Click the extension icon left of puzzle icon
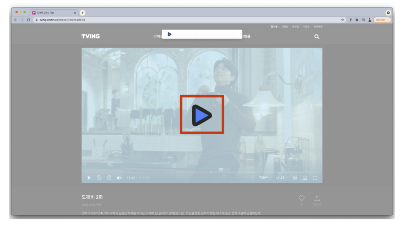This screenshot has width=404, height=230. (350, 20)
